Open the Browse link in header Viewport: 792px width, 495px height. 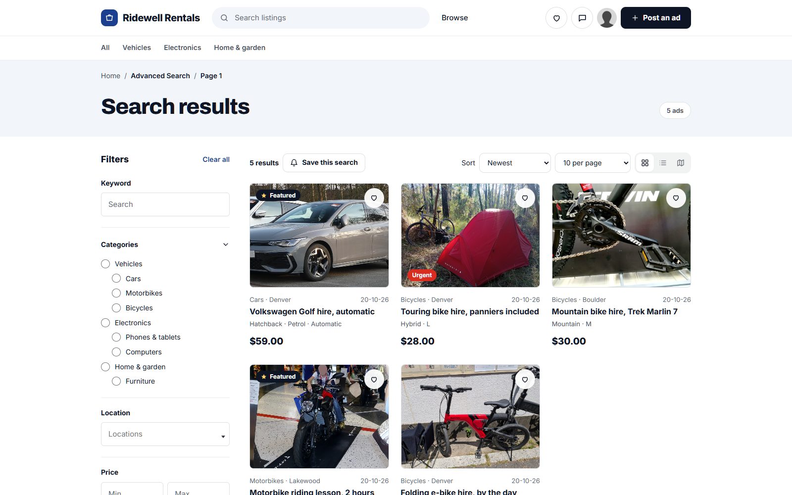pyautogui.click(x=455, y=18)
